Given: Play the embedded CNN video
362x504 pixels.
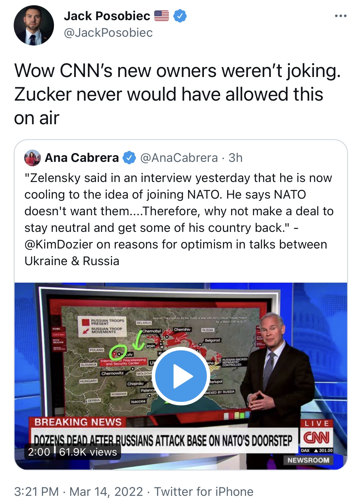Looking at the screenshot, I should (x=181, y=376).
